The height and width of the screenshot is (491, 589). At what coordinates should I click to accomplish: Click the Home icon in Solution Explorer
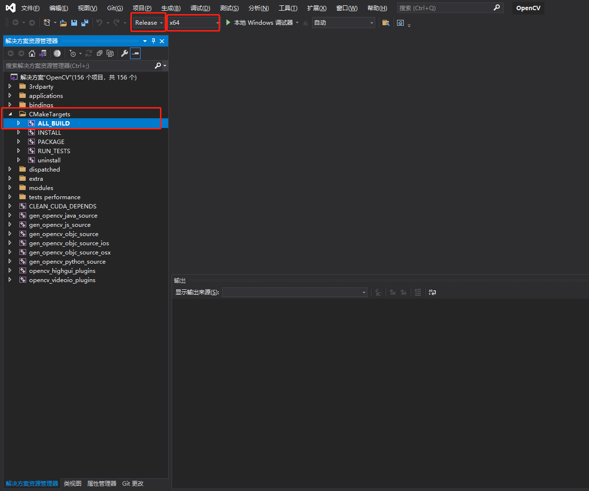click(32, 53)
